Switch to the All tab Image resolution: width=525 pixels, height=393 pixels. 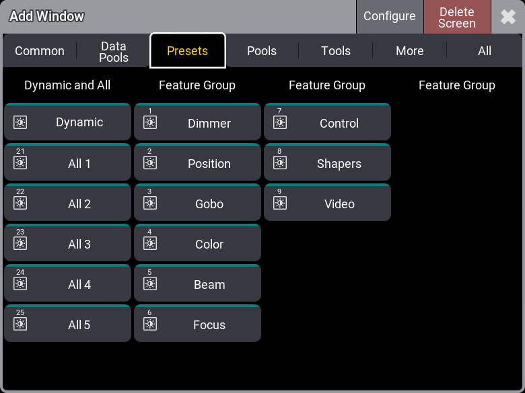click(x=485, y=51)
